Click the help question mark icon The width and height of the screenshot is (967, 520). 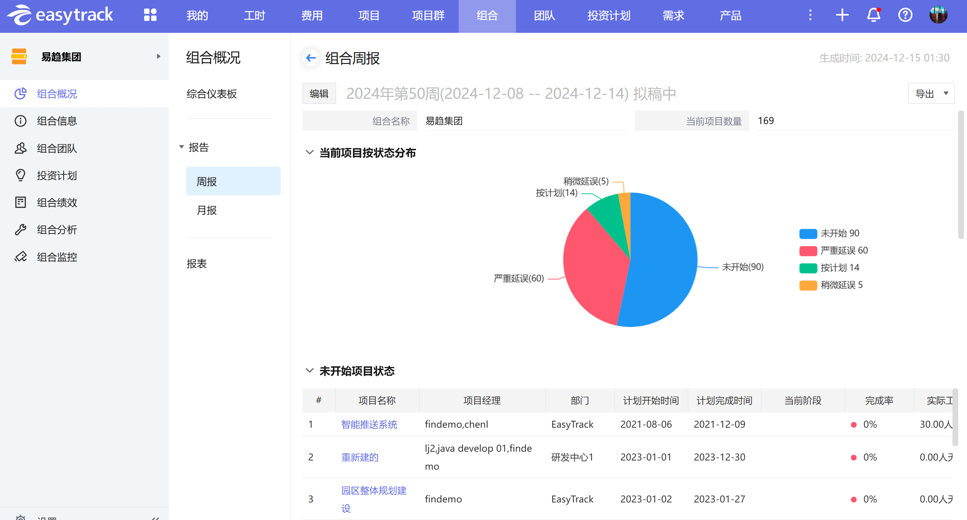tap(905, 15)
